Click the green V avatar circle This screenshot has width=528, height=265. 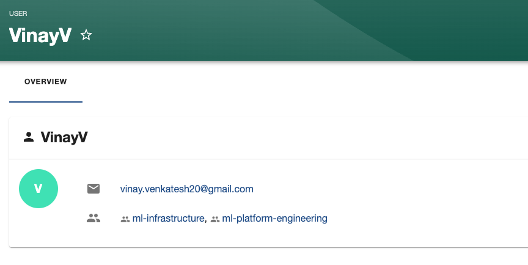pos(38,189)
